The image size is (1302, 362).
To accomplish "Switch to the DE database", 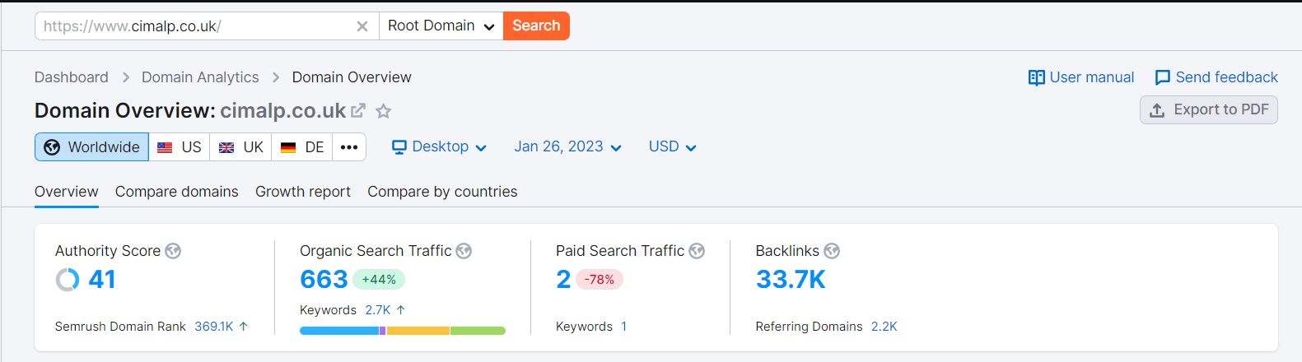I will (x=302, y=147).
